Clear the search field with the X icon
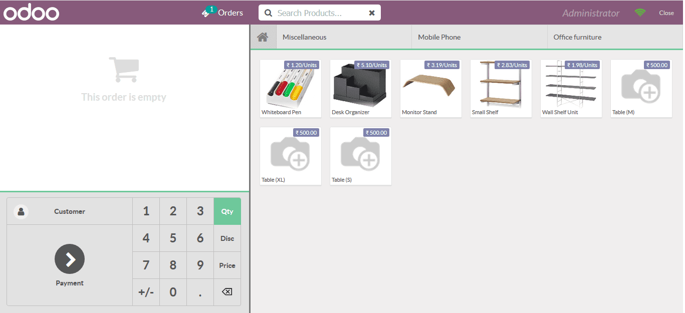 (x=372, y=13)
